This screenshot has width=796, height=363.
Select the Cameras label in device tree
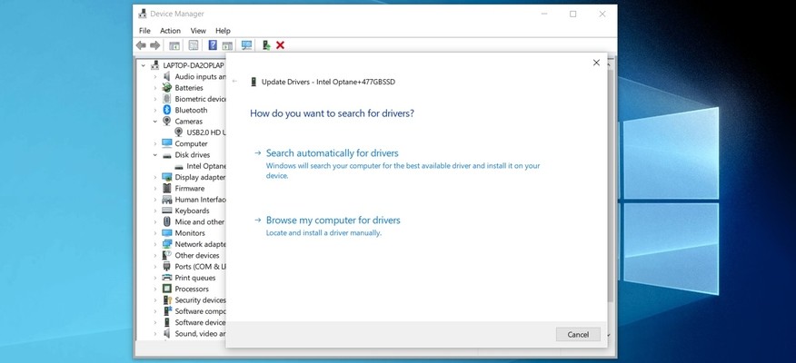tap(188, 122)
